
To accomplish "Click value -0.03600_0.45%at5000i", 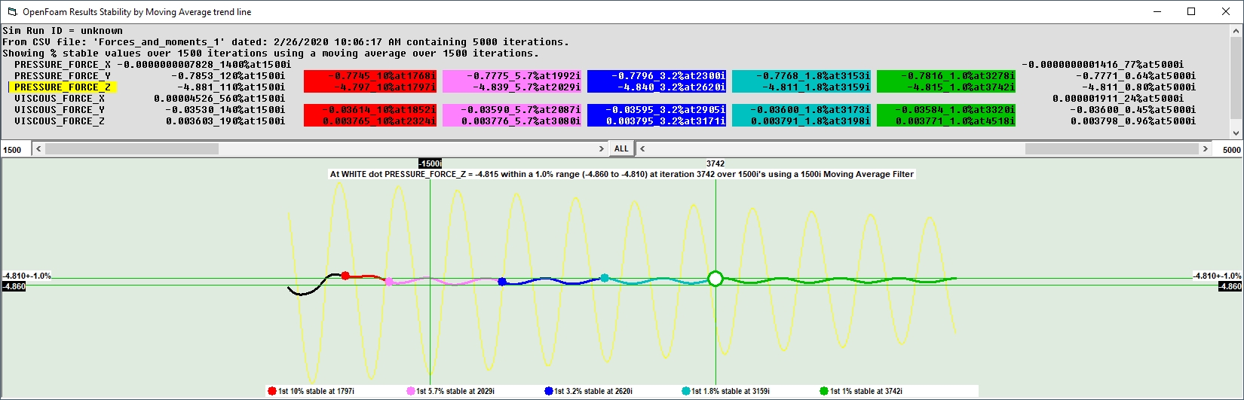I will pos(1133,110).
